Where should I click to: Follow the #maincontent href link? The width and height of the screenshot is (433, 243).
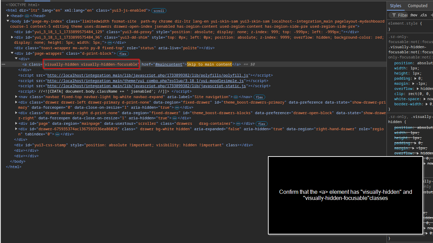pyautogui.click(x=169, y=64)
